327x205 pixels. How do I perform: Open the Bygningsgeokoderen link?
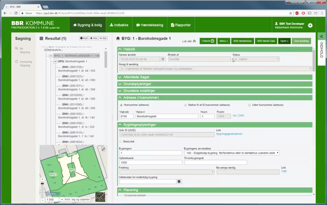click(x=229, y=134)
